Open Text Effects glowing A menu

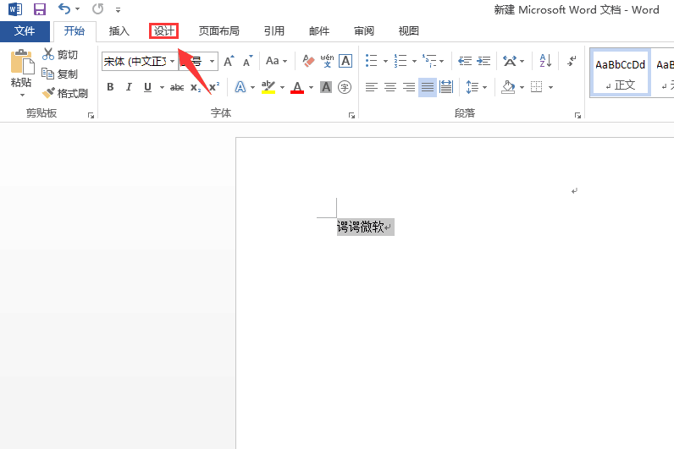point(240,87)
